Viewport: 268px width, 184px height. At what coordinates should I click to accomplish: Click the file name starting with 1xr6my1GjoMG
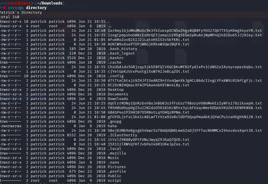(x=185, y=31)
